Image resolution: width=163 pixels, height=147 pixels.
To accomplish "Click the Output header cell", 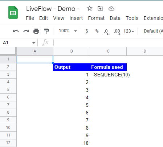I will tap(72, 67).
